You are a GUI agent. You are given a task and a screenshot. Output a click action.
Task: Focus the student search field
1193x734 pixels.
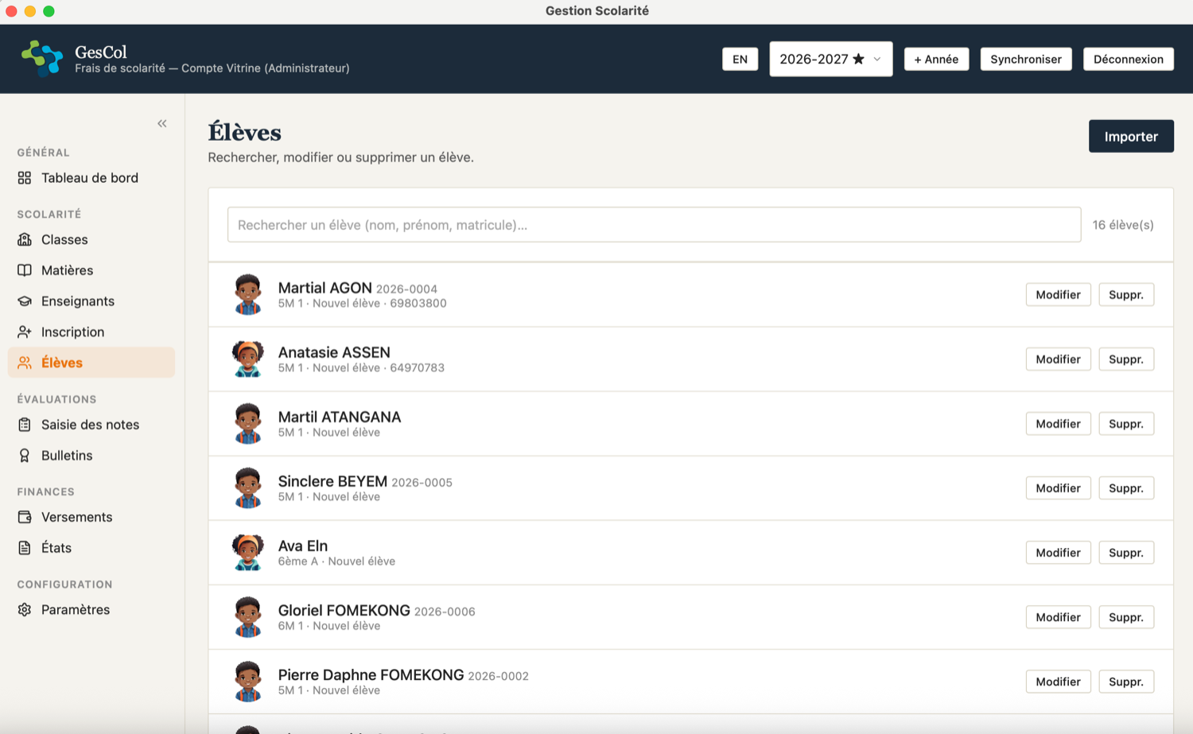point(654,225)
